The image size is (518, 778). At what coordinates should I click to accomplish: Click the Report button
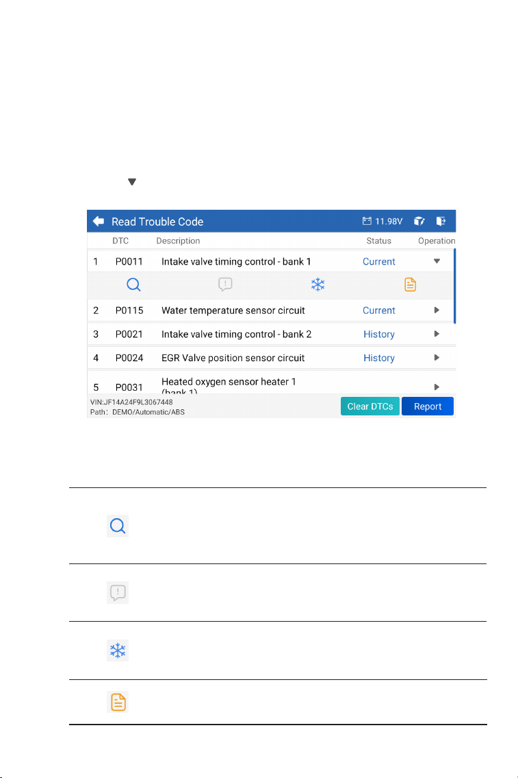(x=428, y=406)
